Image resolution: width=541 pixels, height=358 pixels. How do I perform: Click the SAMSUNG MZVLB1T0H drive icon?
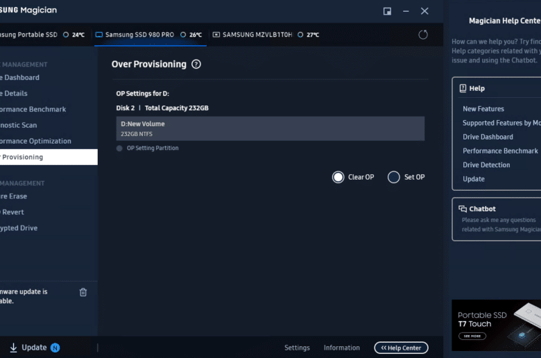click(216, 35)
